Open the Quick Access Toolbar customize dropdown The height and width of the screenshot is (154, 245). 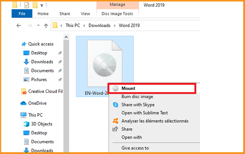(42, 6)
